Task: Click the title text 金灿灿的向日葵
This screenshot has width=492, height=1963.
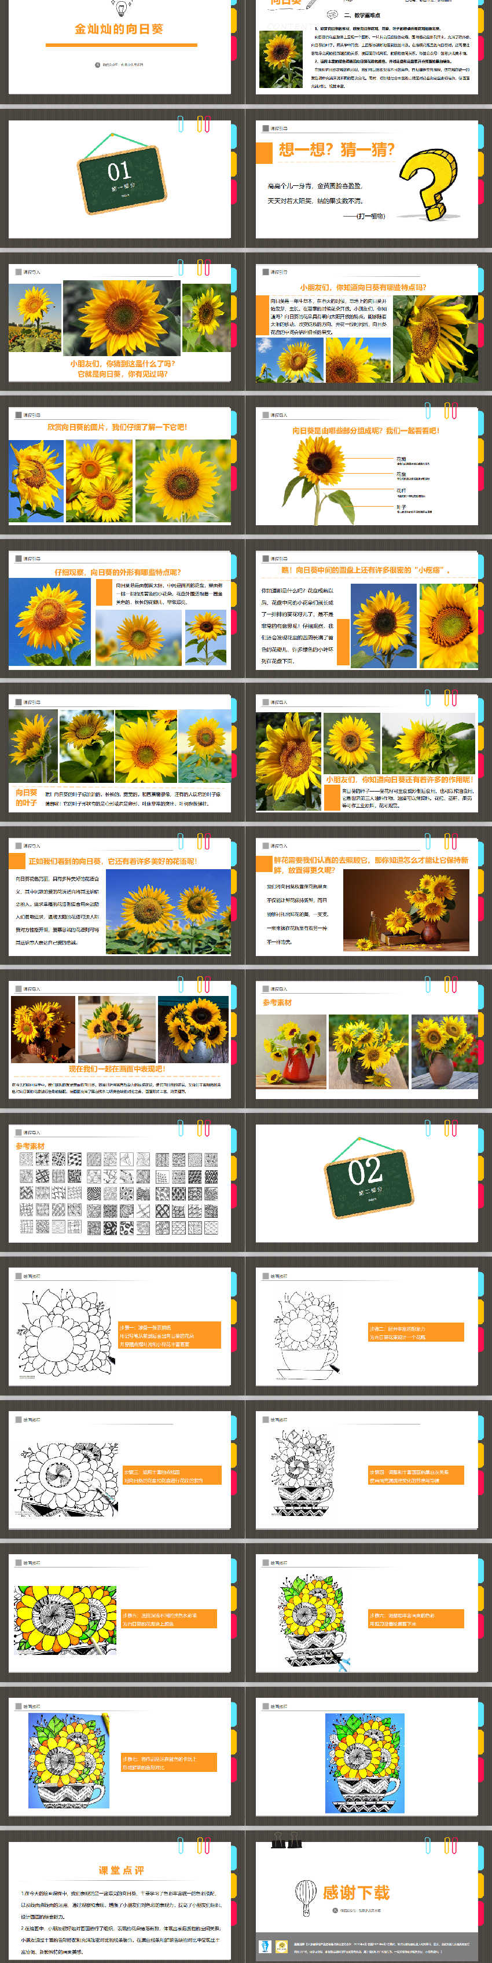Action: pos(119,30)
